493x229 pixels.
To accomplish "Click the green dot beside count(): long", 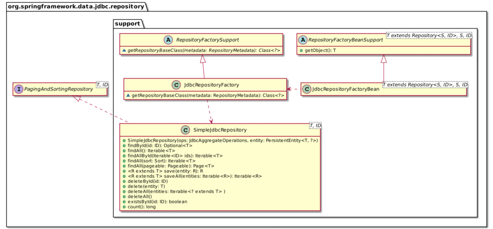I will coord(125,207).
